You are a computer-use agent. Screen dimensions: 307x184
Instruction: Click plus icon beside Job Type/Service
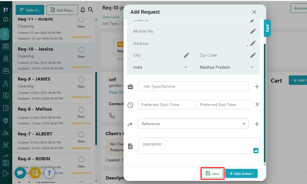(257, 87)
